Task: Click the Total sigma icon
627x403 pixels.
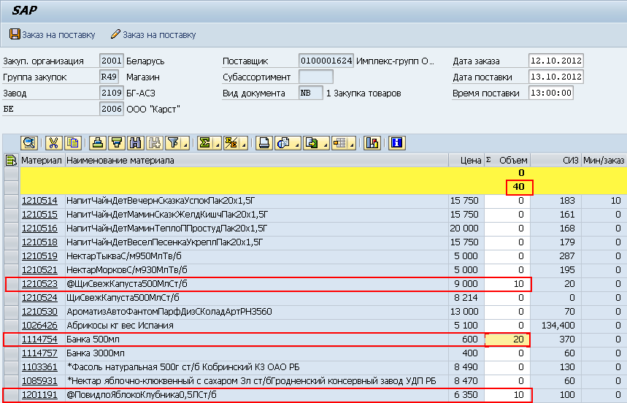Action: click(x=204, y=143)
